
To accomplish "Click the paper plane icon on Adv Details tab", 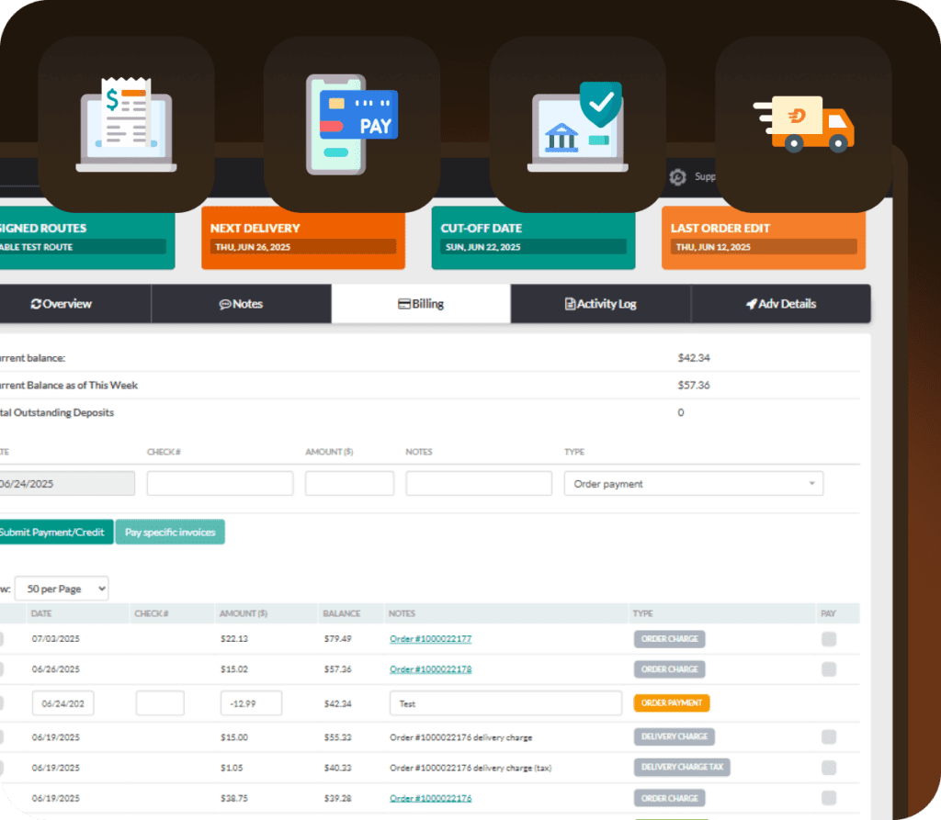I will (x=752, y=304).
